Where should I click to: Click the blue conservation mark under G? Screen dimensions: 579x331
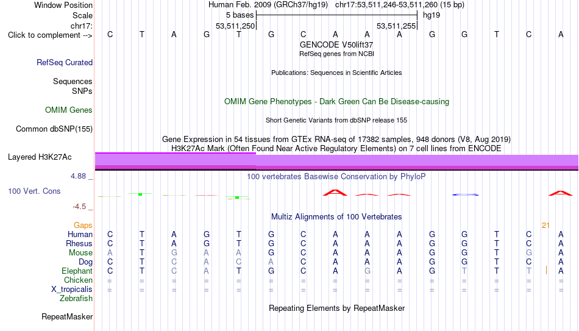465,194
